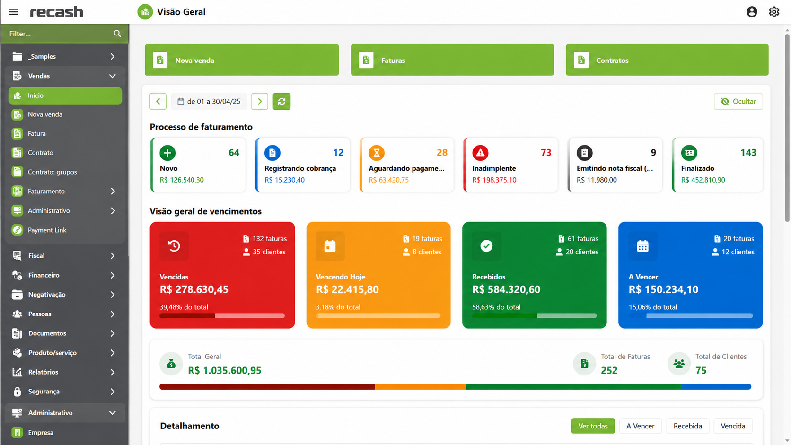Click the Contratos green banner button

pyautogui.click(x=667, y=60)
